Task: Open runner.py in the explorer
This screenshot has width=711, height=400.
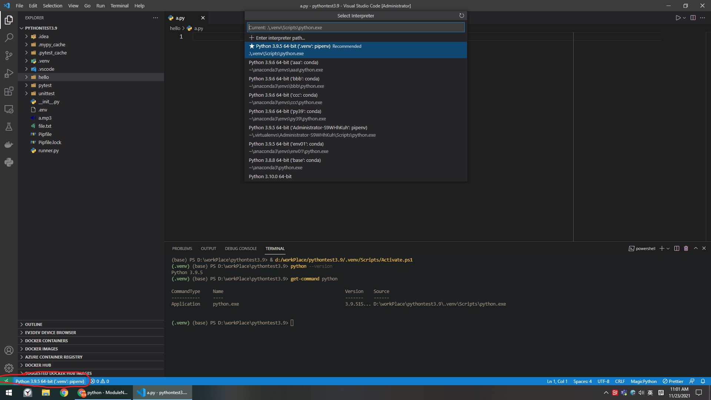Action: (91, 150)
